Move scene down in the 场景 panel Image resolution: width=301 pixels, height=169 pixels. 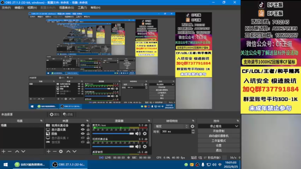pyautogui.click(x=23, y=151)
